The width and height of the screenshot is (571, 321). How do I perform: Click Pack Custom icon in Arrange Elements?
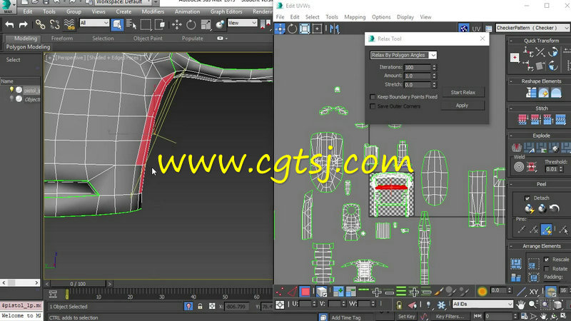coord(516,263)
